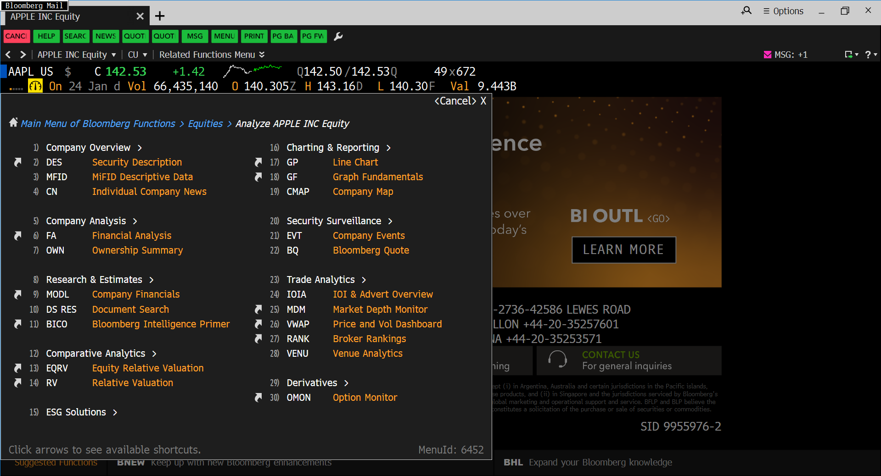Screen dimensions: 881x476
Task: Click shortcut arrow beside GF Graph Fundamentals
Action: 258,177
